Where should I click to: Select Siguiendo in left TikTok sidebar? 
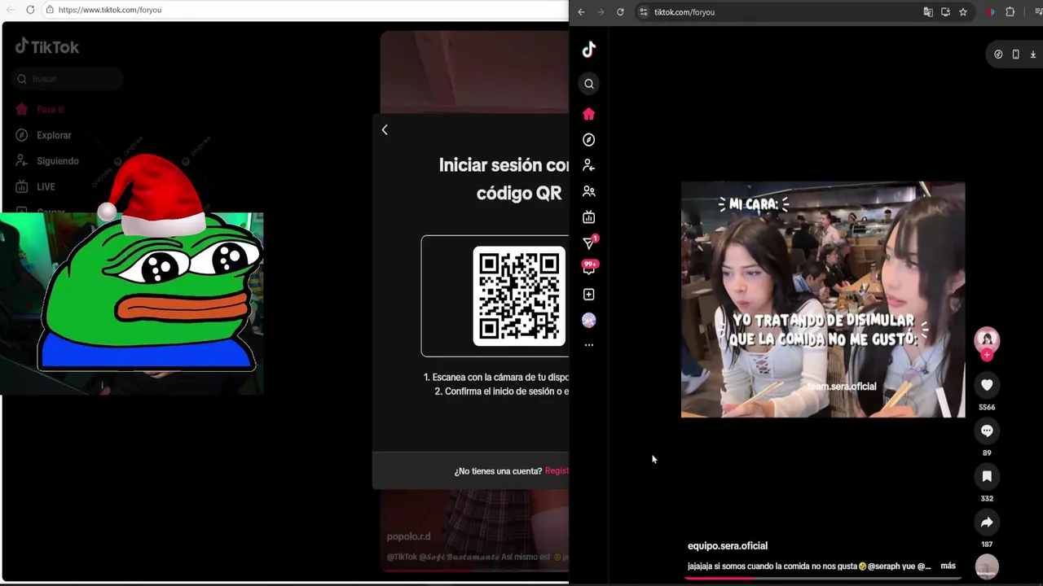pyautogui.click(x=47, y=161)
